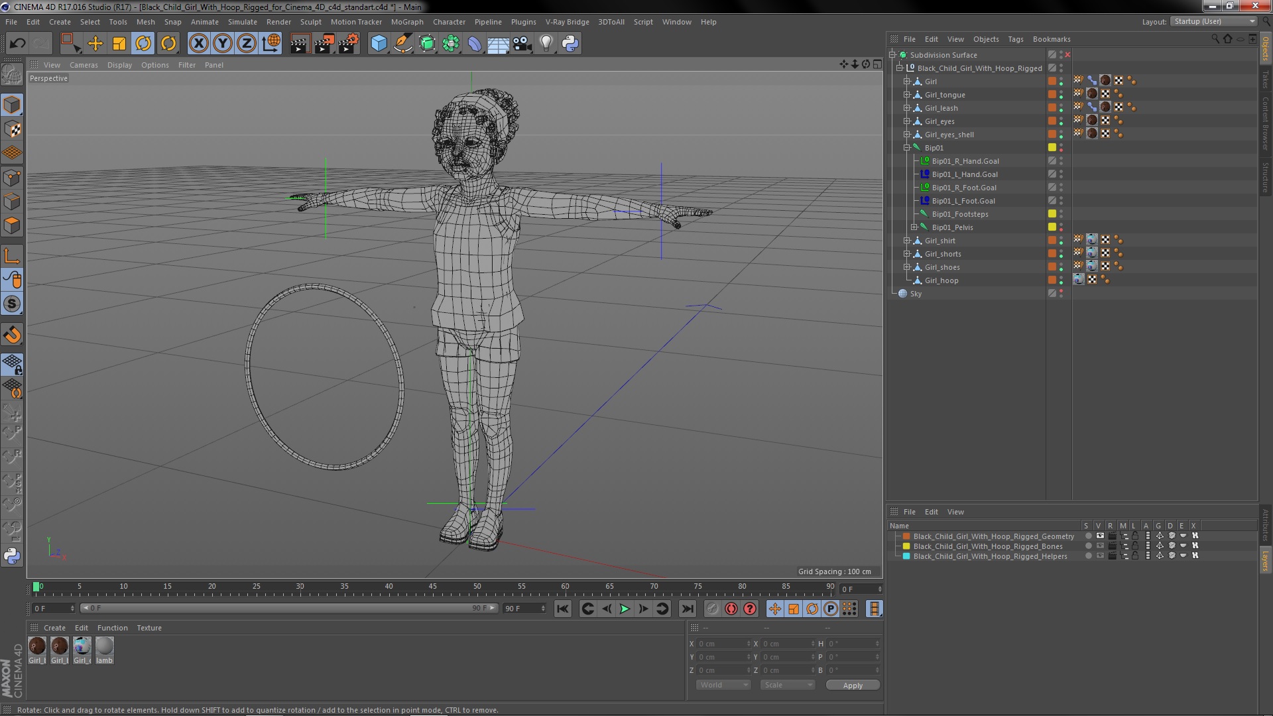
Task: Open viewport Cameras menu
Action: pyautogui.click(x=84, y=65)
